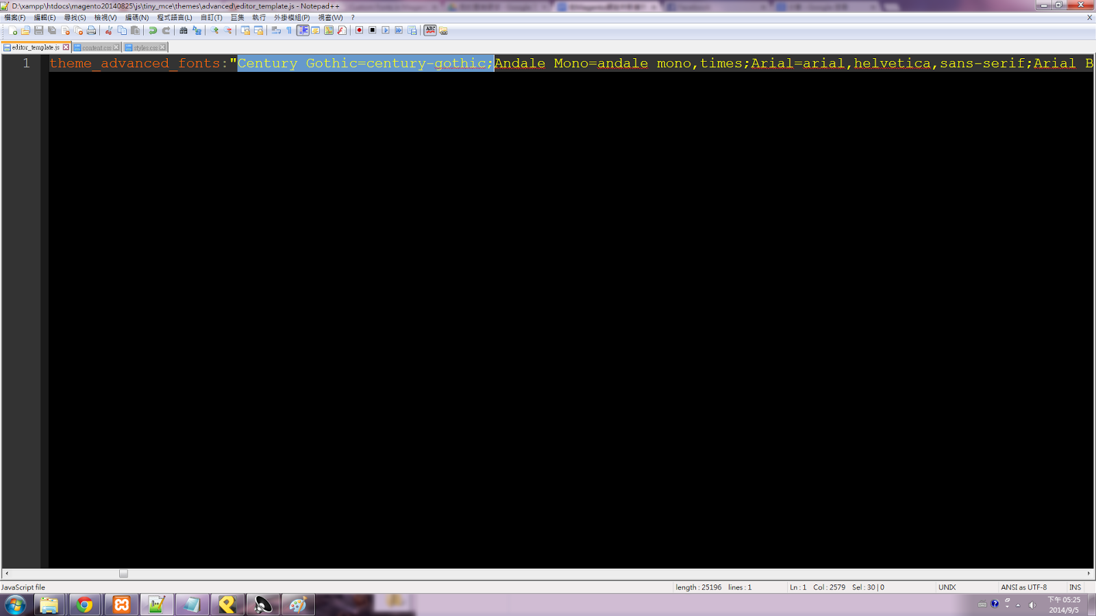1096x616 pixels.
Task: Expand hidden system tray icons arrow
Action: pos(1018,605)
